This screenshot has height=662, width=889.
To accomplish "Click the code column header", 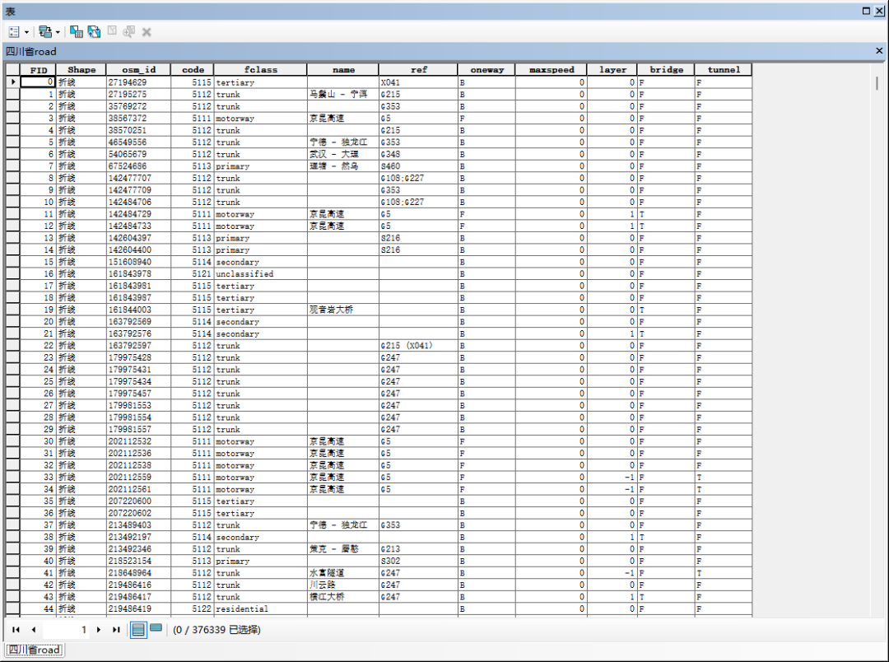I will tap(192, 70).
